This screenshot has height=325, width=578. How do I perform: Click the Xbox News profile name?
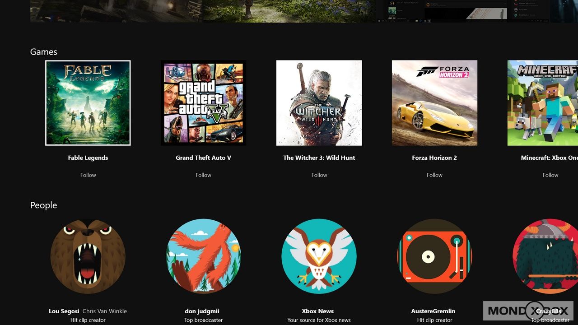318,311
